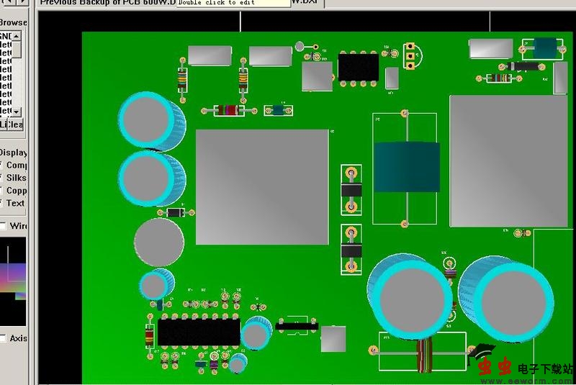Select the 14-pin black DIP chip model
This screenshot has width=576, height=385.
pyautogui.click(x=199, y=332)
